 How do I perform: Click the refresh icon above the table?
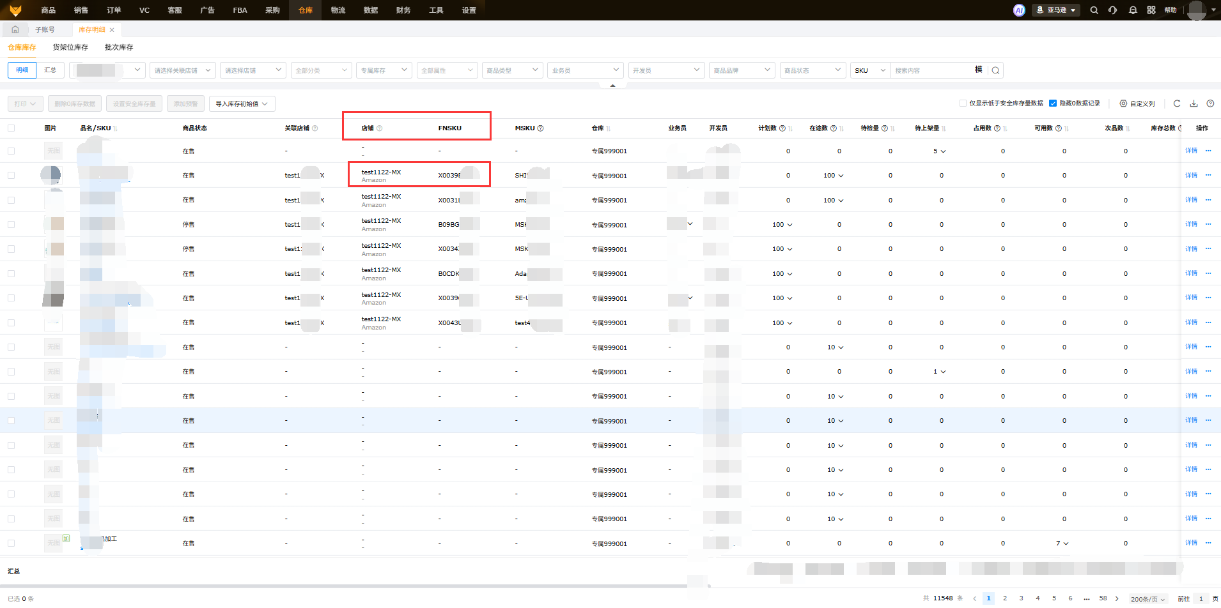tap(1177, 103)
